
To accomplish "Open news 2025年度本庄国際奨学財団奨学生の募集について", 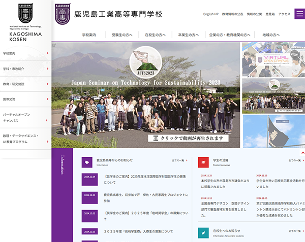I will pyautogui.click(x=145, y=180).
